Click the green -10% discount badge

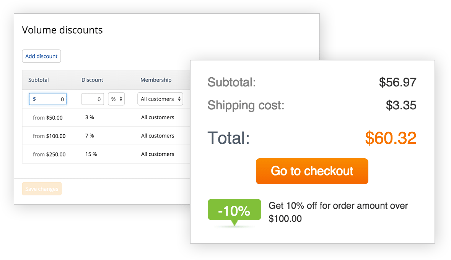click(234, 210)
